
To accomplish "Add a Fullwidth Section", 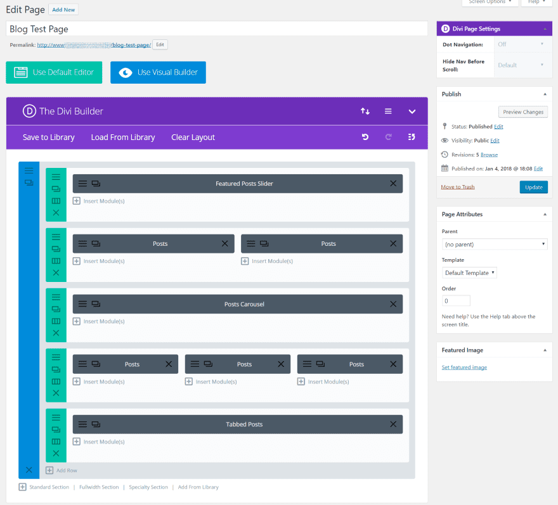I will (x=99, y=487).
